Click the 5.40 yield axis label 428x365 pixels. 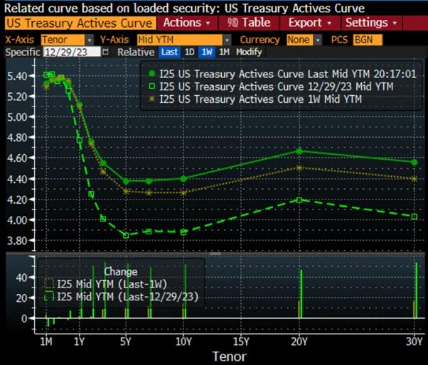click(x=17, y=76)
